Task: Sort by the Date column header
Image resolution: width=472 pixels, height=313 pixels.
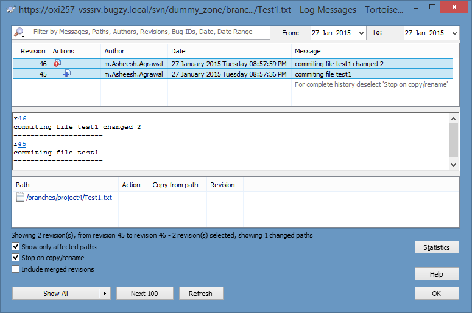Action: [x=230, y=51]
